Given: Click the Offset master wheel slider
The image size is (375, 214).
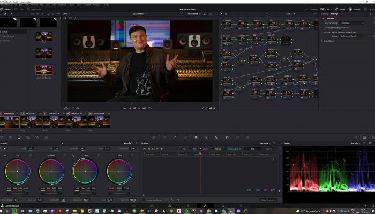Looking at the screenshot, I should pyautogui.click(x=119, y=194).
